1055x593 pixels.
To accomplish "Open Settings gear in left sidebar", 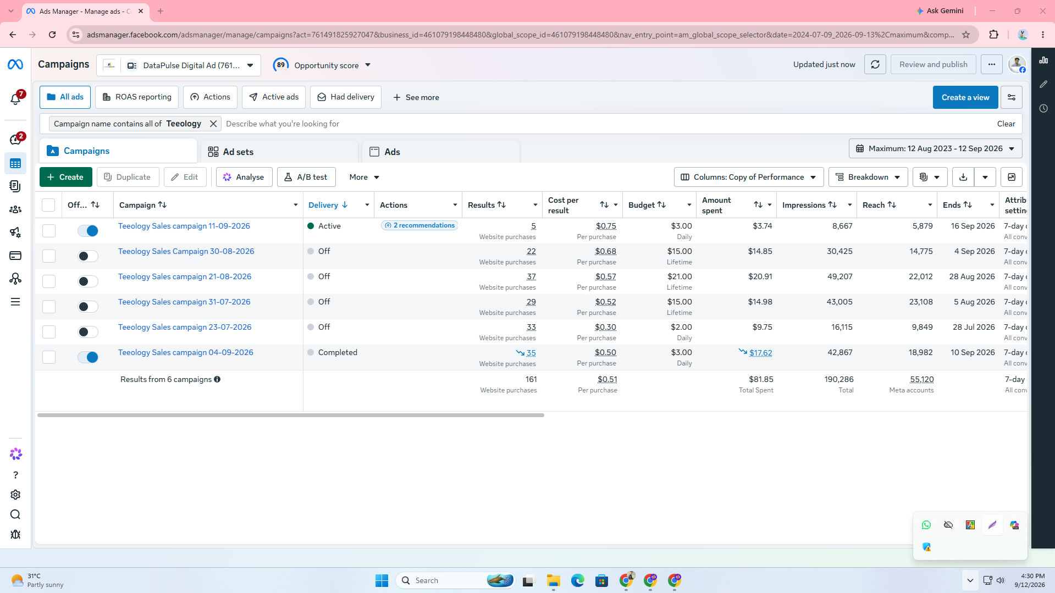I will [15, 495].
